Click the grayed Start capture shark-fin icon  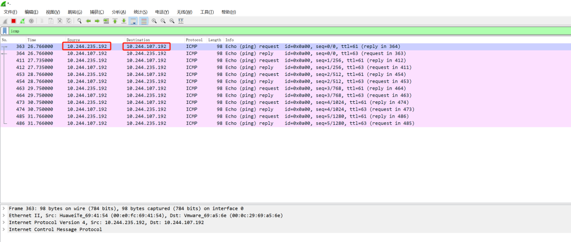(5, 21)
